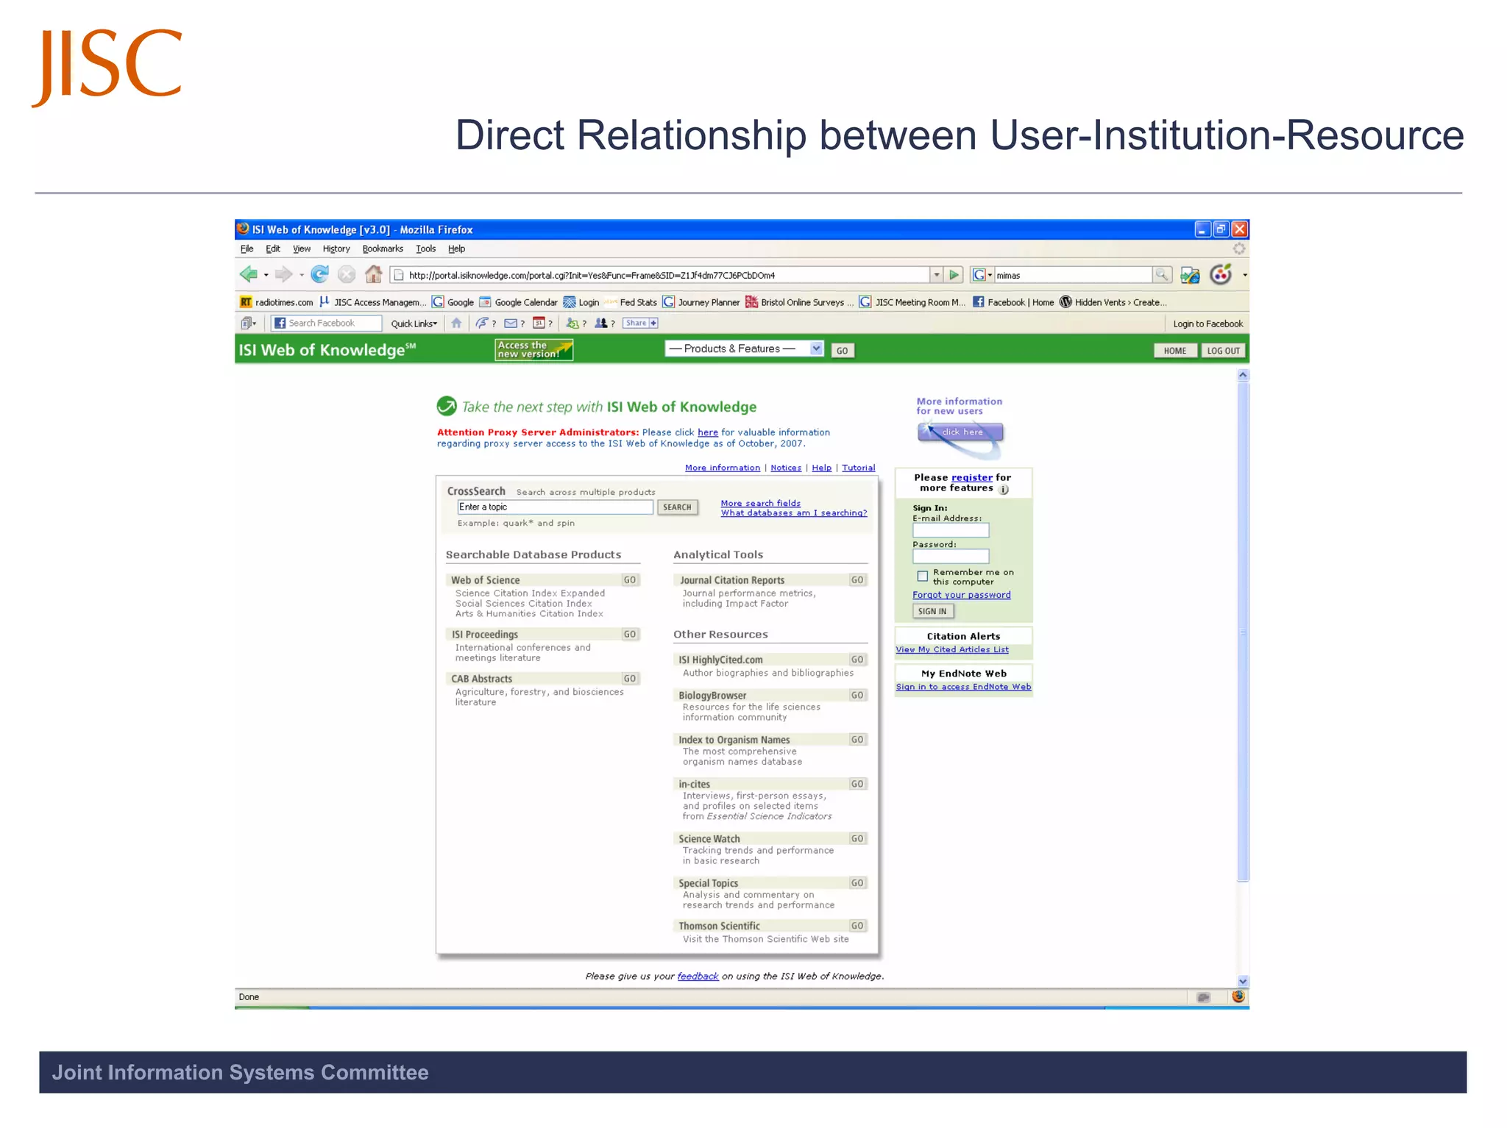Viewport: 1507px width, 1128px height.
Task: Reload the page with the Refresh icon
Action: 319,275
